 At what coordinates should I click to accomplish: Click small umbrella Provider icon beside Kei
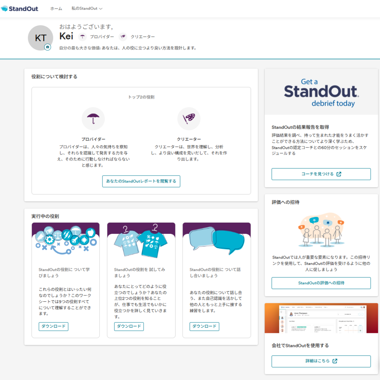[x=82, y=37]
